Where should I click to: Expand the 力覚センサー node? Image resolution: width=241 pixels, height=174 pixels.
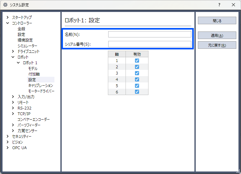click(x=13, y=131)
